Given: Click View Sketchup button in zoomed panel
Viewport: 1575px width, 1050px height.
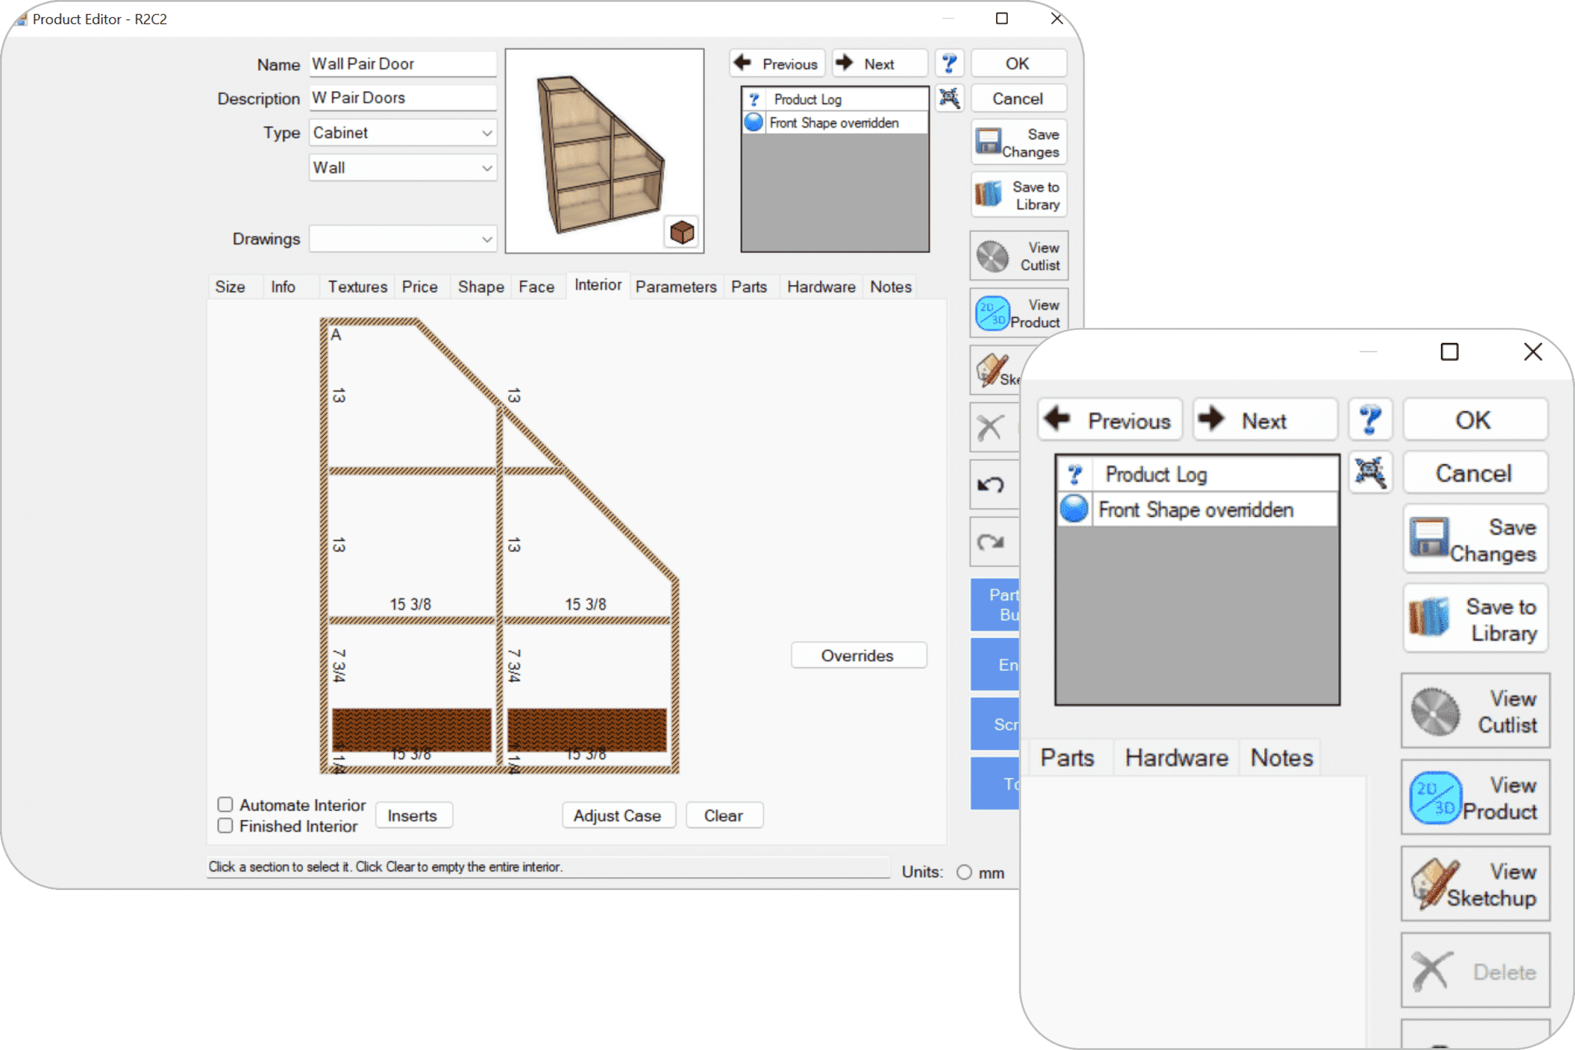Looking at the screenshot, I should [x=1475, y=884].
